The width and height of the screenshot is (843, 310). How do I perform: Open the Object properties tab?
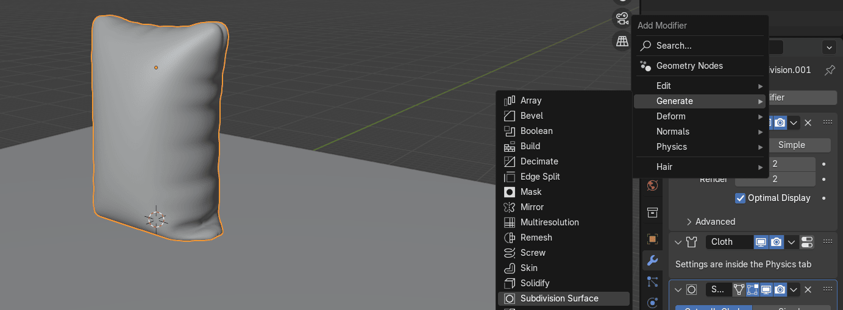[652, 239]
